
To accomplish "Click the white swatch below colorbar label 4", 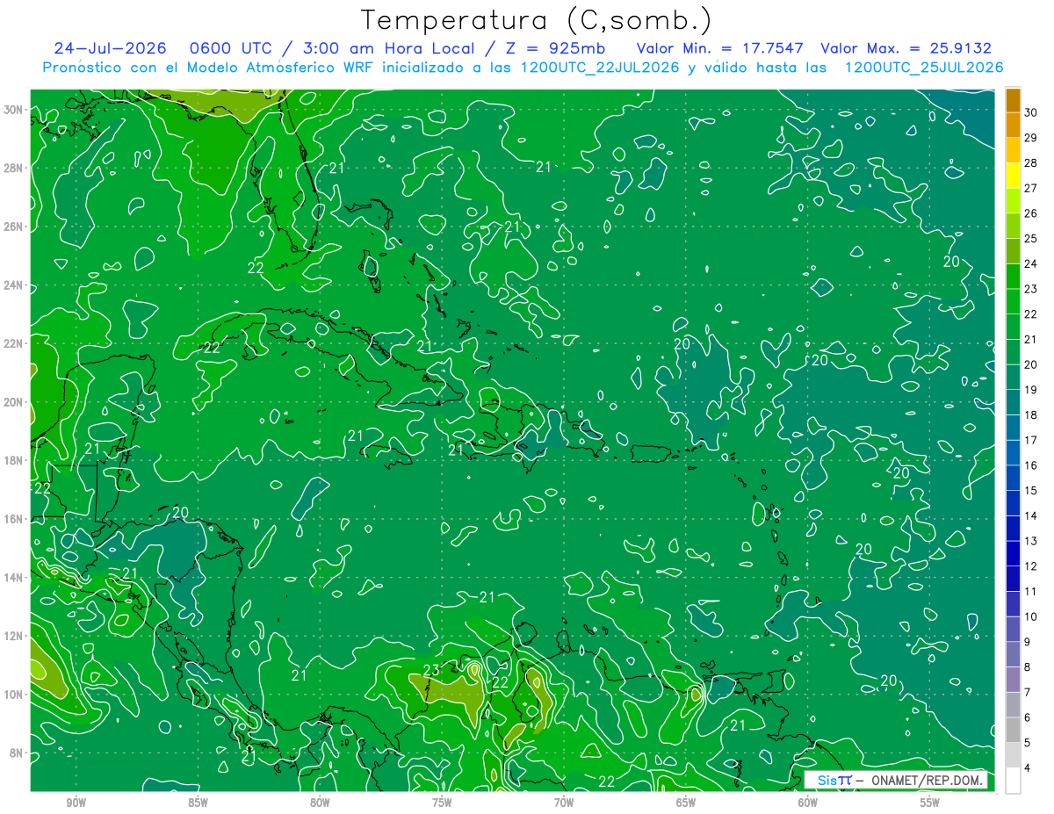I will [1013, 781].
